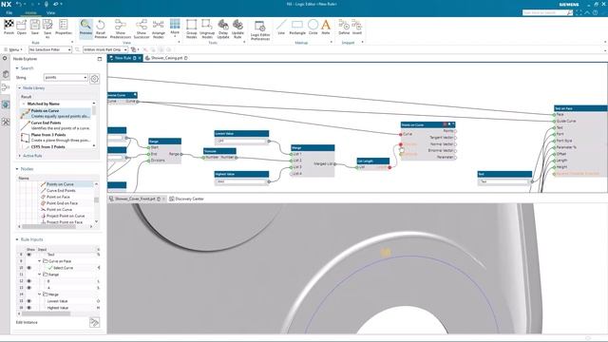608x342 pixels.
Task: Collapse the Rule Inputs section
Action: click(x=17, y=239)
